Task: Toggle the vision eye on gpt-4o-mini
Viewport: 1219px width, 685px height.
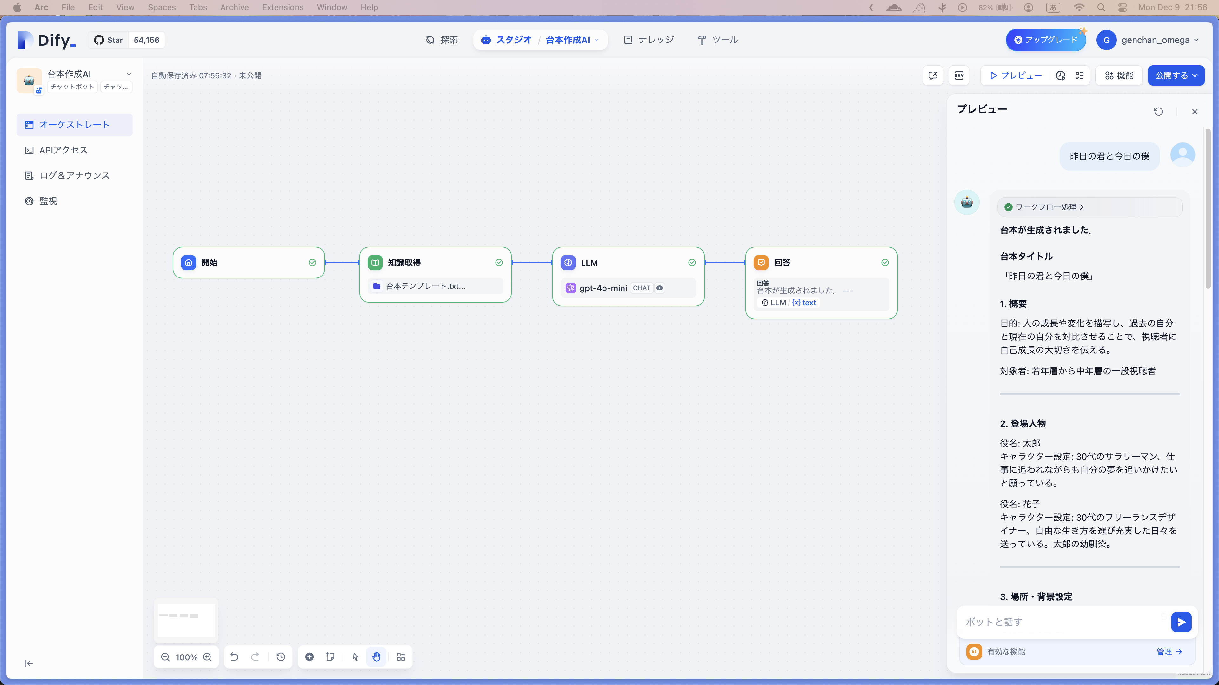Action: pos(660,288)
